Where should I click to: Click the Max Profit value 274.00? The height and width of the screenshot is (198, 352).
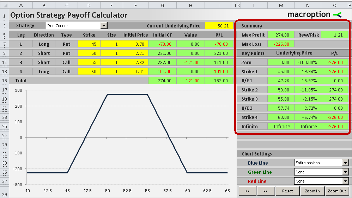(x=281, y=35)
